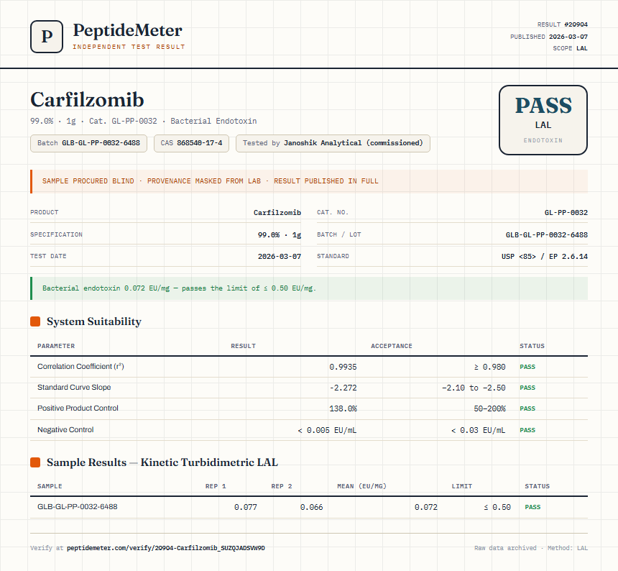Select Rep 2 value 0.066
The image size is (618, 571).
[311, 507]
